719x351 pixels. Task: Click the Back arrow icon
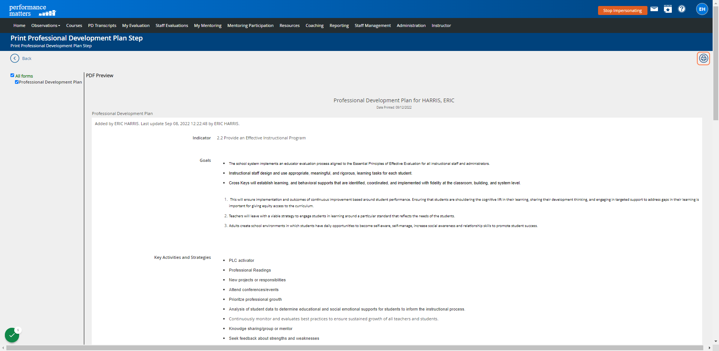pos(15,58)
